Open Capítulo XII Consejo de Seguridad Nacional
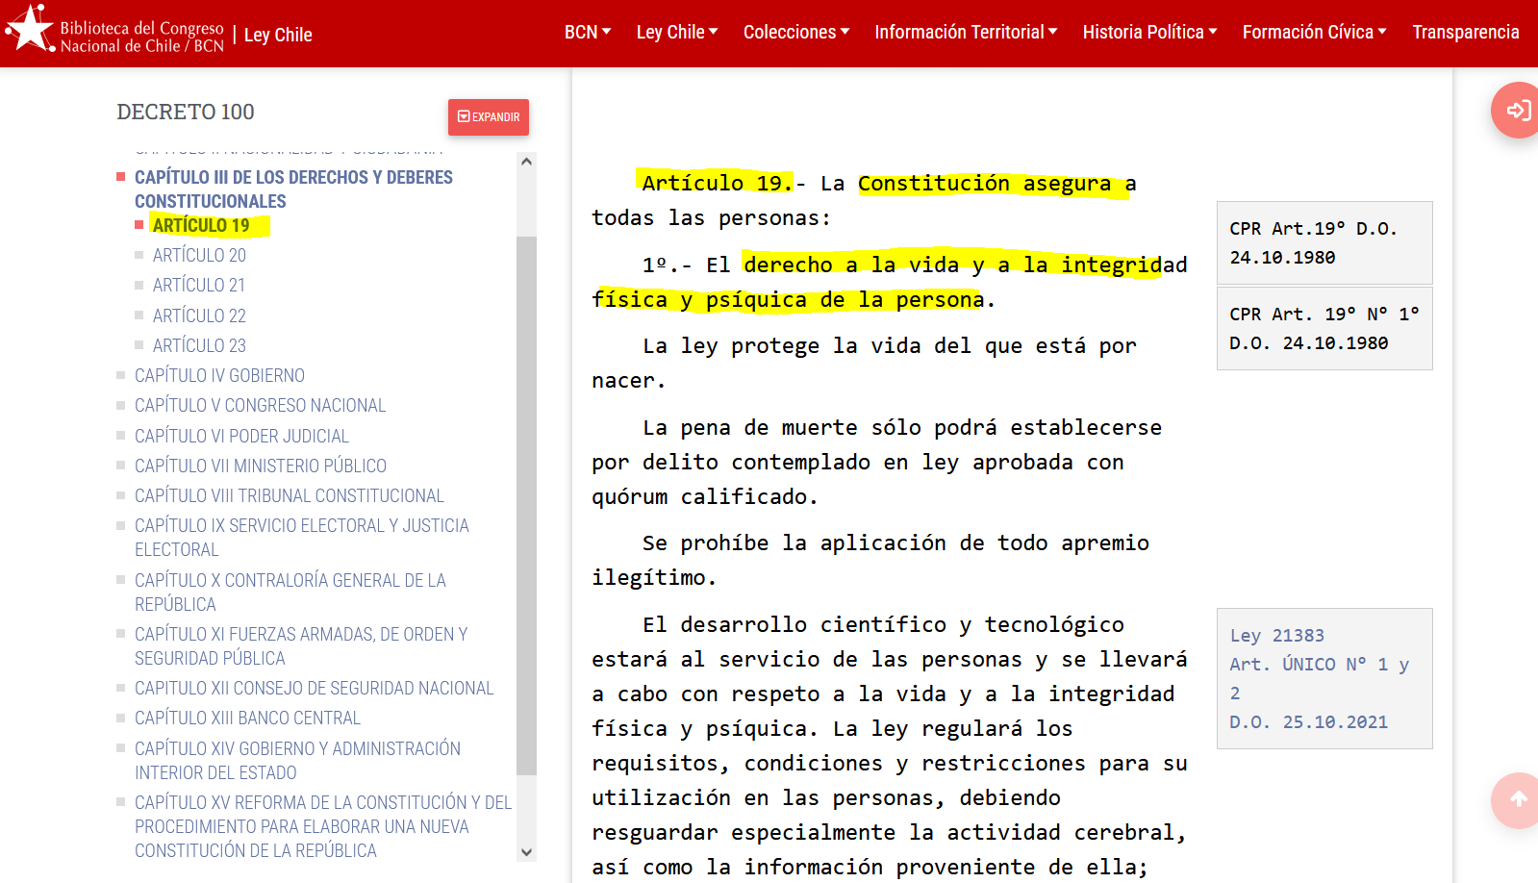1538x883 pixels. tap(314, 688)
